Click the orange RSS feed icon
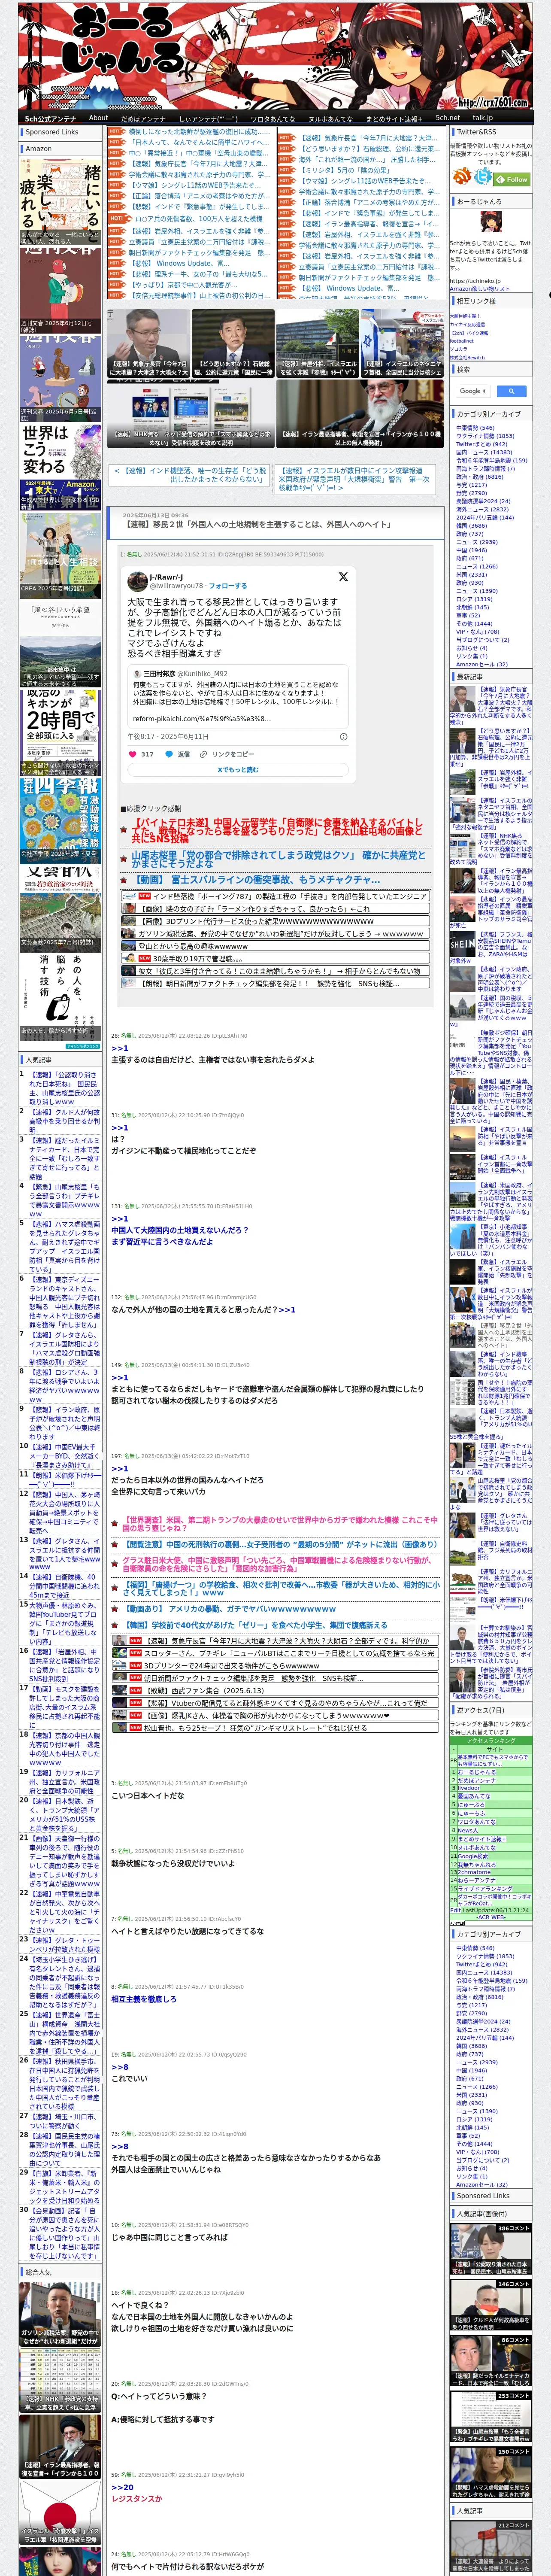This screenshot has height=2576, width=551. pyautogui.click(x=462, y=177)
